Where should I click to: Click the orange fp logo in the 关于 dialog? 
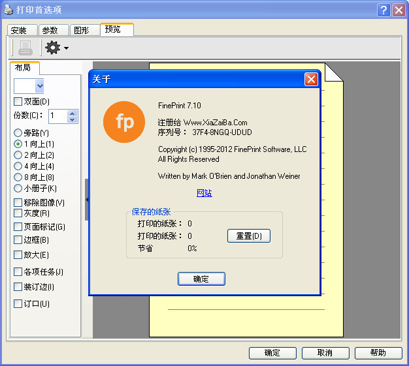[124, 122]
